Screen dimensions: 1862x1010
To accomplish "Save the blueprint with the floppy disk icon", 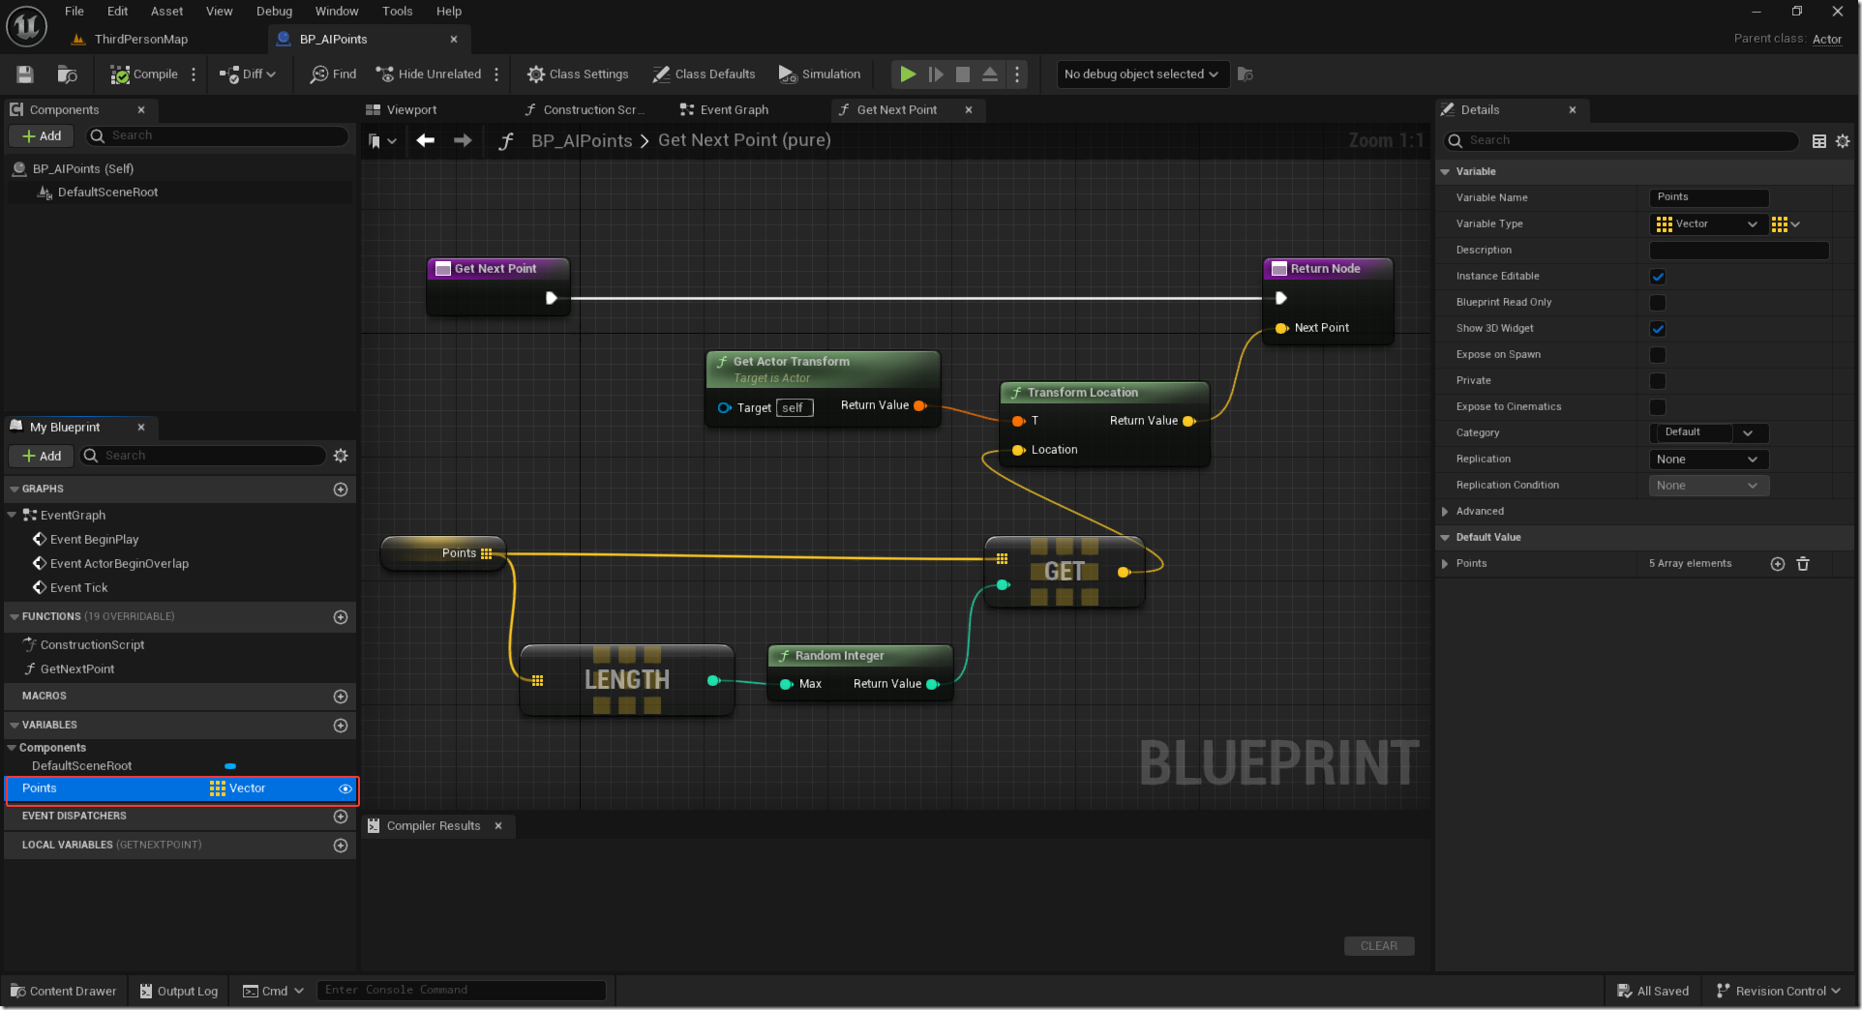I will (x=25, y=74).
